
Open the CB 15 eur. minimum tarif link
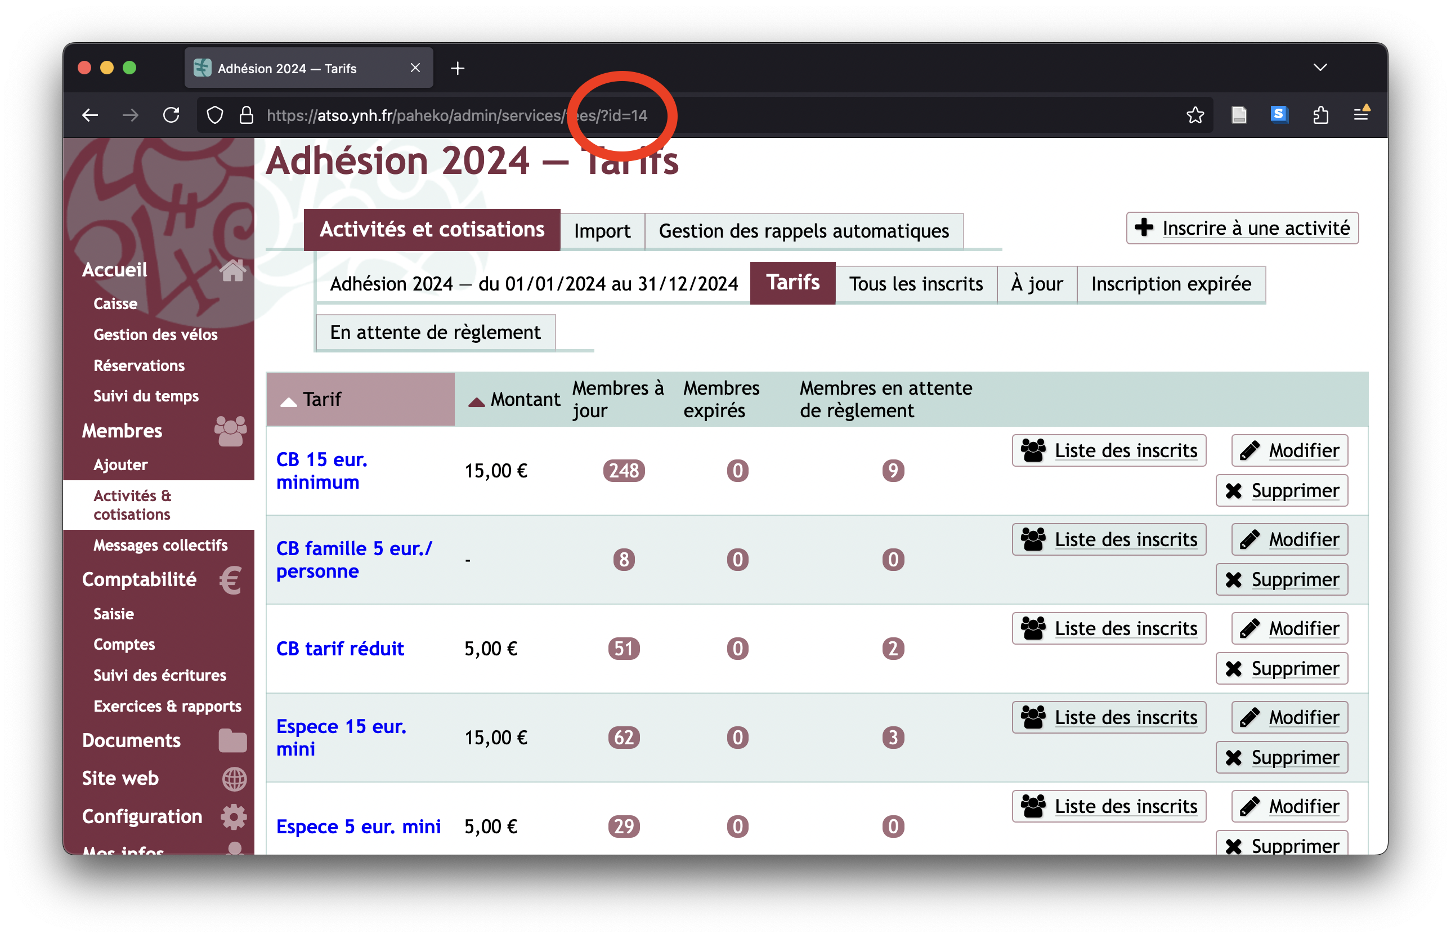[321, 471]
